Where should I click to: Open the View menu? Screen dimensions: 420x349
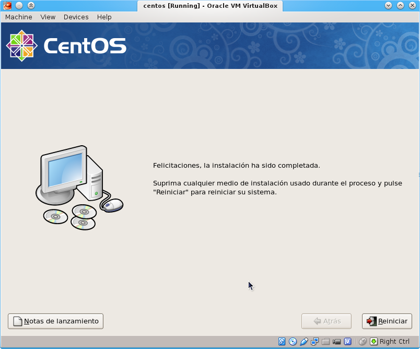[x=48, y=17]
